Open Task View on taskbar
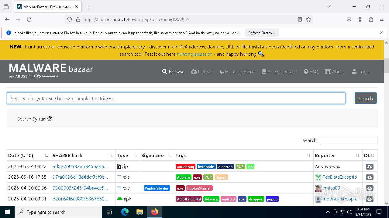 point(109,212)
